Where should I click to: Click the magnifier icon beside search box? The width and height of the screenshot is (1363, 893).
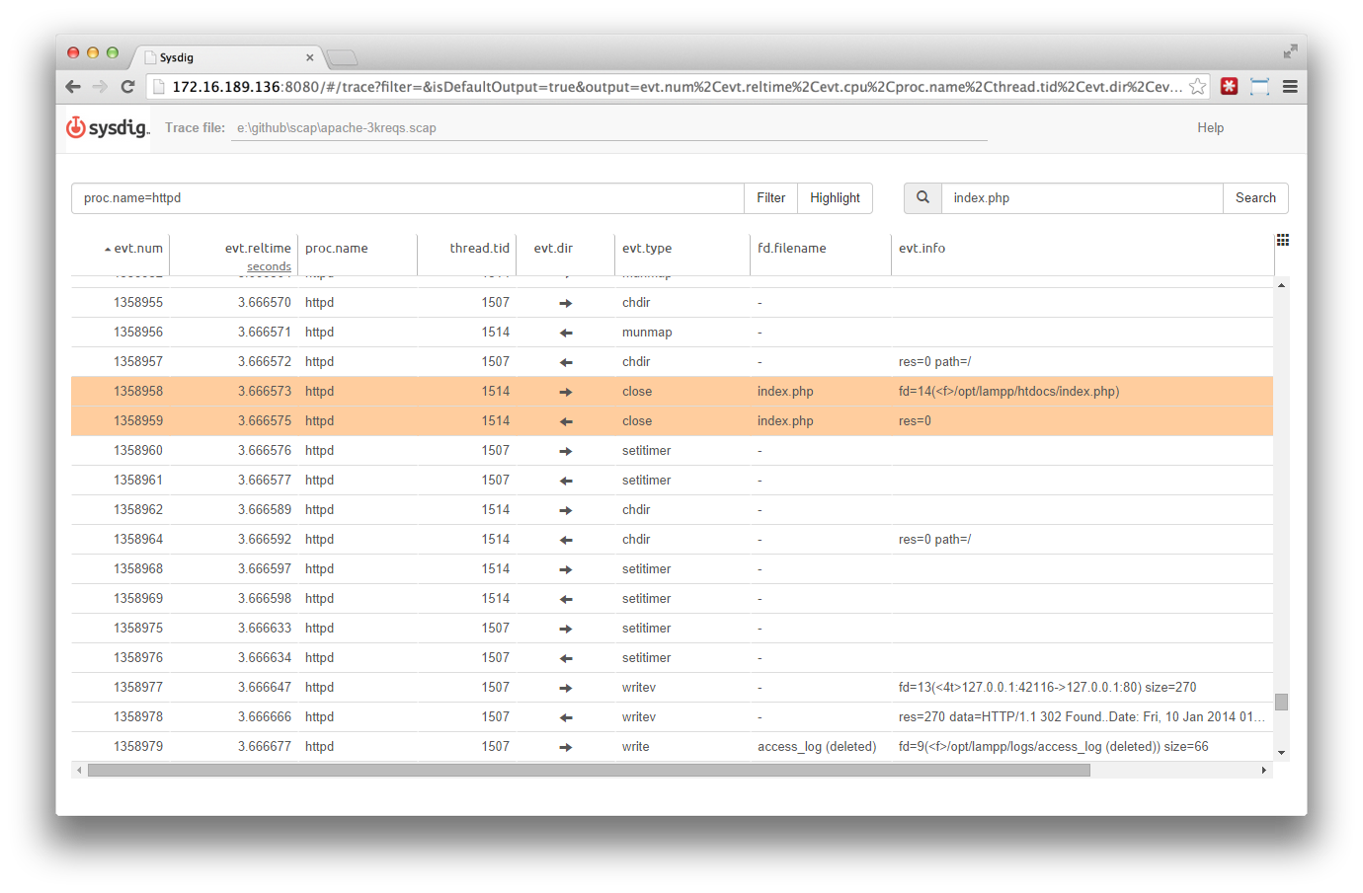click(922, 197)
